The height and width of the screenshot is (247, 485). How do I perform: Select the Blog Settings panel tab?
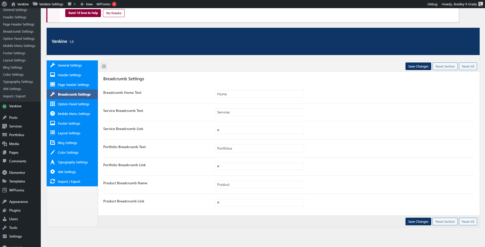67,143
